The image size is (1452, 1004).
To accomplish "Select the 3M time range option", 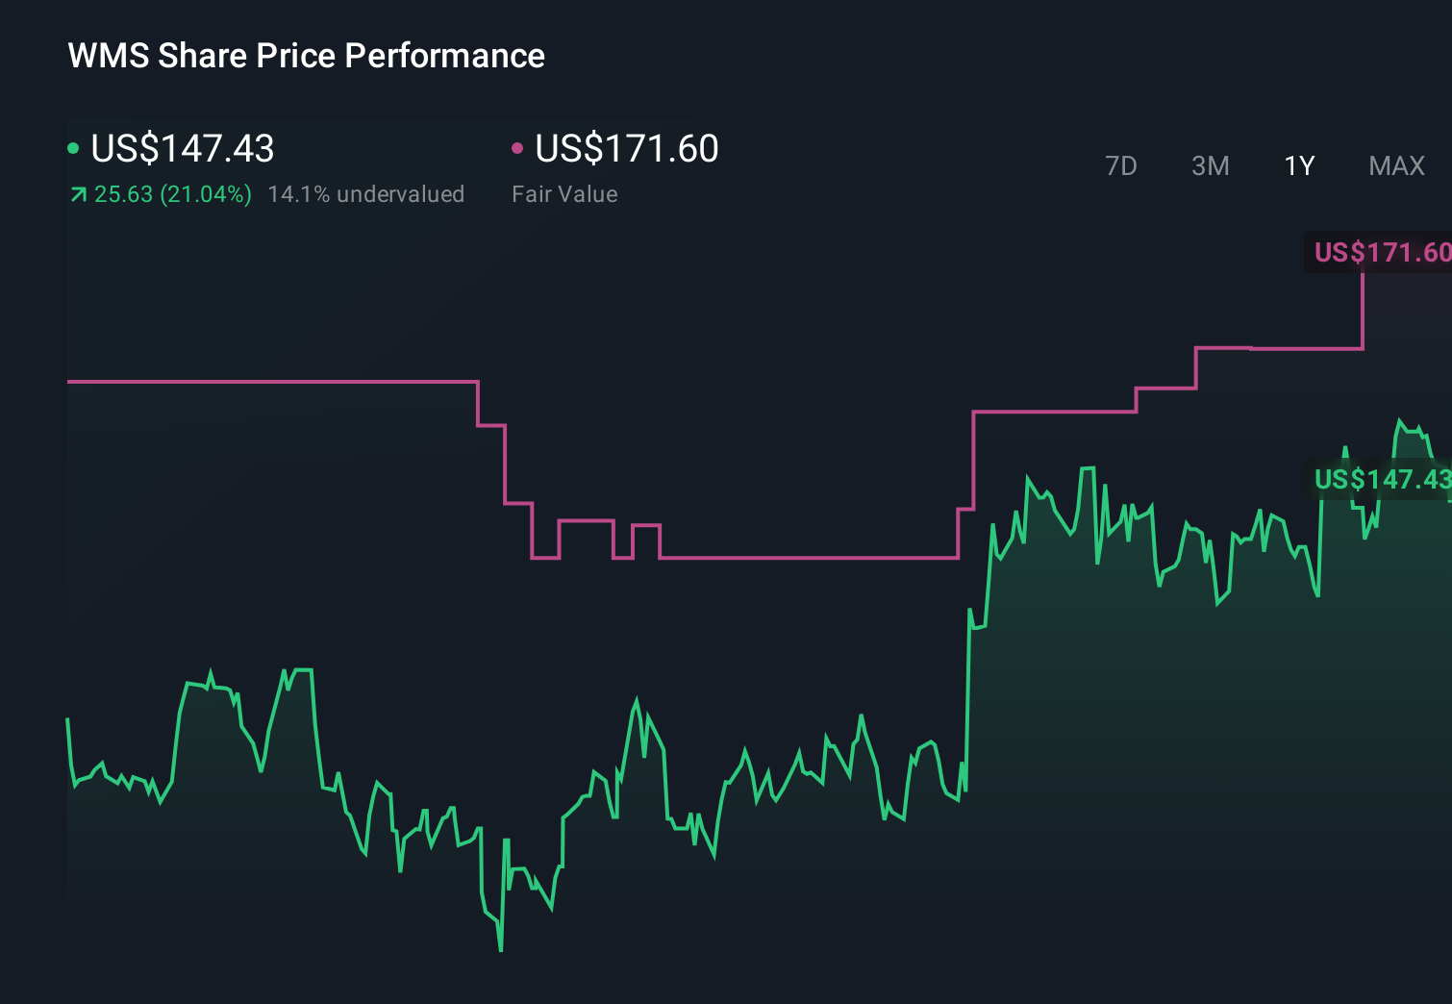I will pos(1210,165).
